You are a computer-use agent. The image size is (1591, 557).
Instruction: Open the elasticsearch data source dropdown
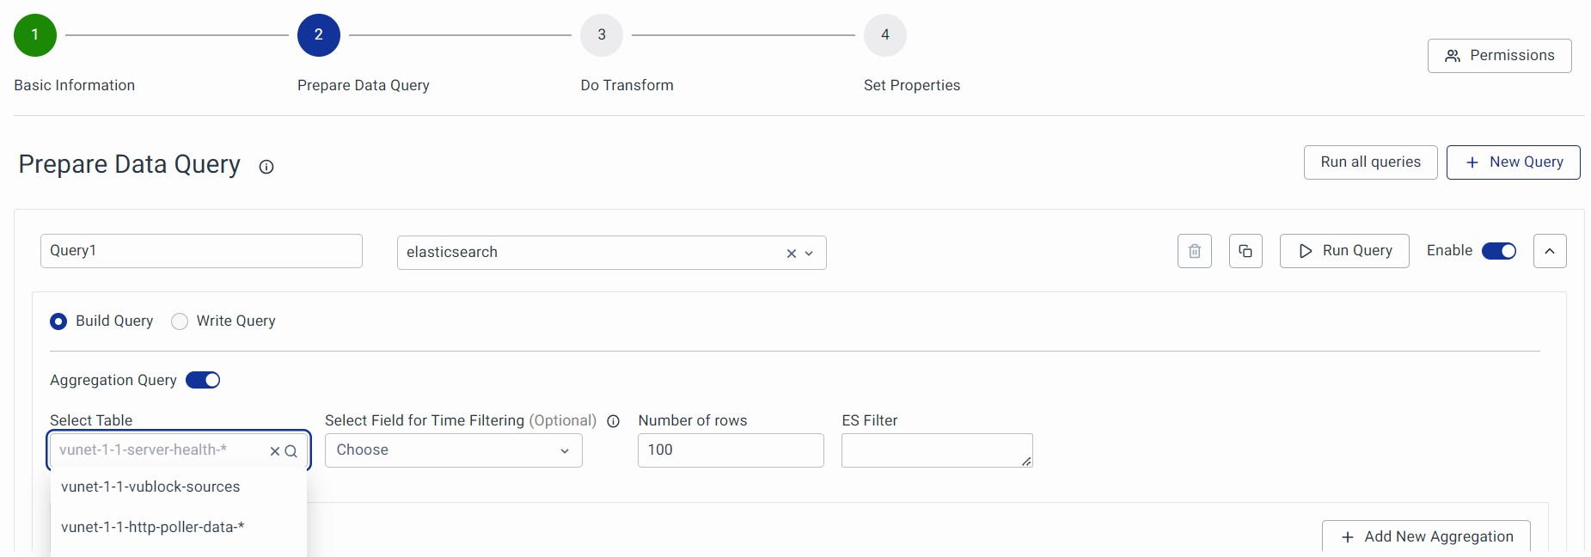(809, 254)
